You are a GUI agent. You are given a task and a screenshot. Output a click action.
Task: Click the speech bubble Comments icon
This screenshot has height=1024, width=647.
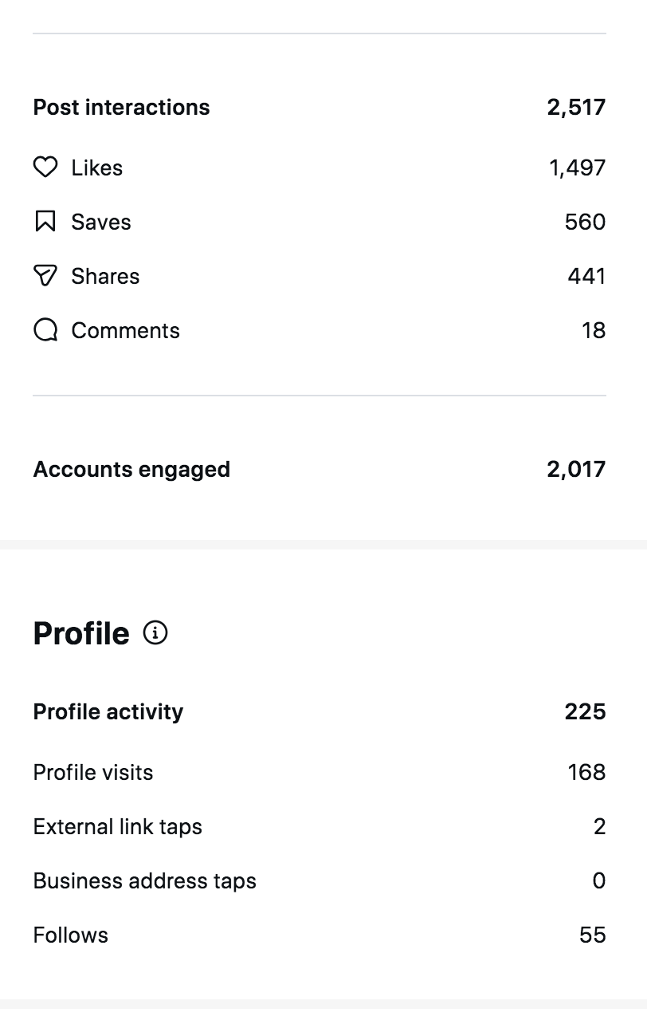(x=45, y=330)
